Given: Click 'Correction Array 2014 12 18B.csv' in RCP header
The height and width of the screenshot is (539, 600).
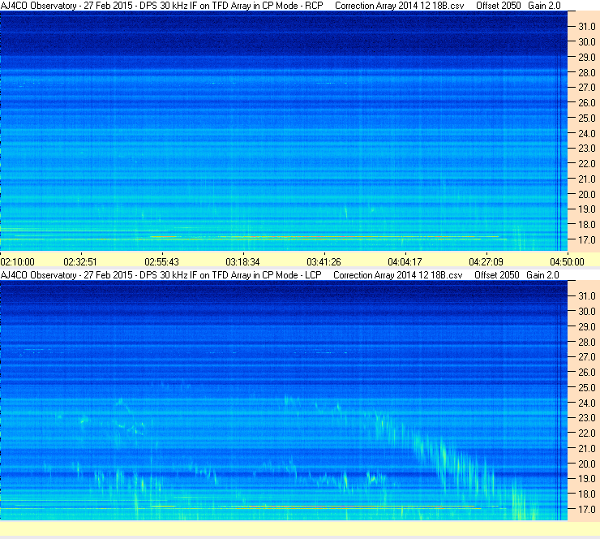Looking at the screenshot, I should [x=400, y=6].
